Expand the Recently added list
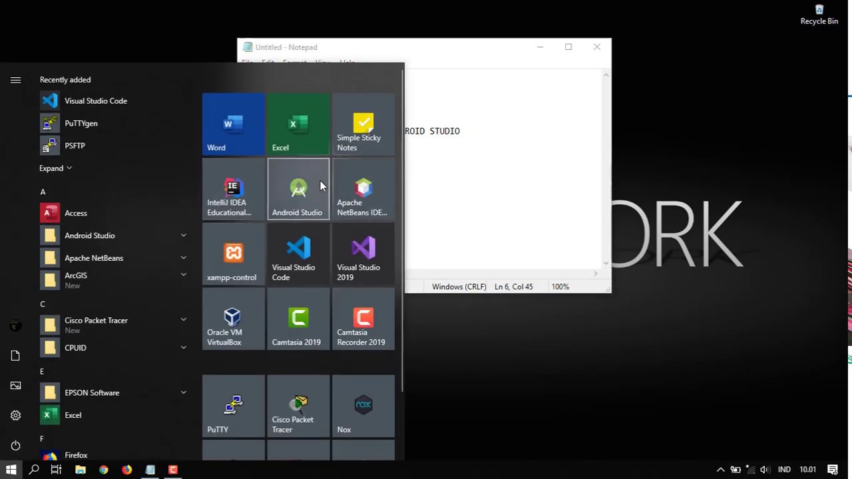Image resolution: width=852 pixels, height=479 pixels. [x=55, y=168]
